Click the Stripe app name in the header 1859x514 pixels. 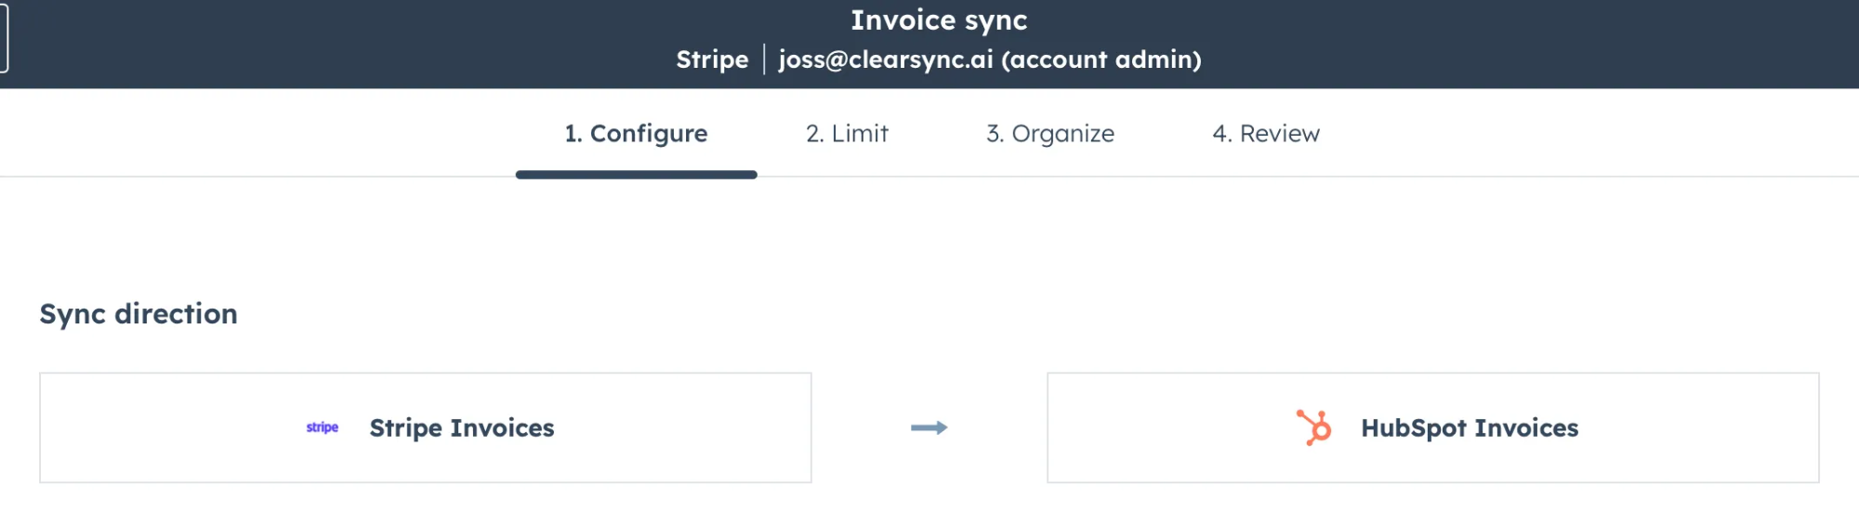[712, 59]
